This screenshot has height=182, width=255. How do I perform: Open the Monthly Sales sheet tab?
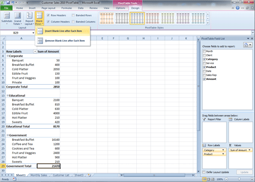pyautogui.click(x=39, y=175)
